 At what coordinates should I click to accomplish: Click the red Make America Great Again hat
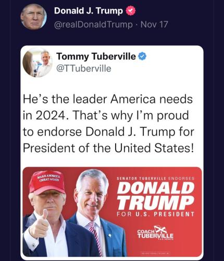click(x=47, y=183)
